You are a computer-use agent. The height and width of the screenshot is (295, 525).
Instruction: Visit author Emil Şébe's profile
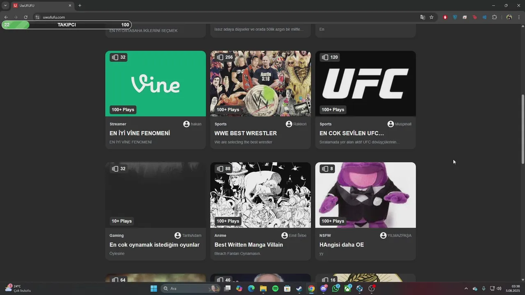click(294, 236)
